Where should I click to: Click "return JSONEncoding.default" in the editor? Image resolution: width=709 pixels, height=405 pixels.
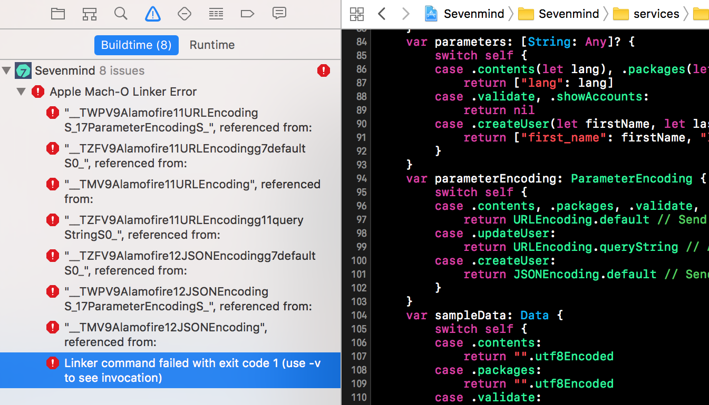[560, 274]
